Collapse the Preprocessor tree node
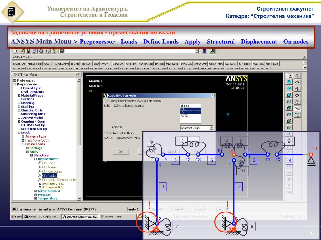The image size is (321, 240). click(x=15, y=84)
